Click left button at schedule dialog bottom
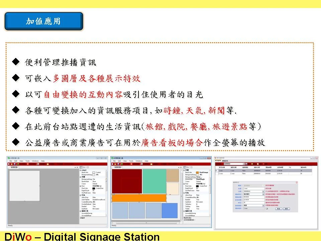The image size is (321, 241). click(x=278, y=208)
